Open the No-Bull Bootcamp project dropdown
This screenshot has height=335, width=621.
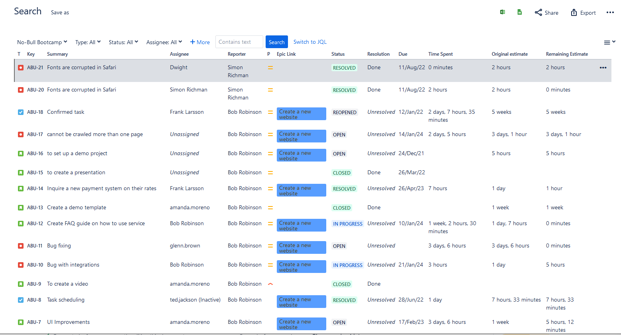[x=42, y=42]
